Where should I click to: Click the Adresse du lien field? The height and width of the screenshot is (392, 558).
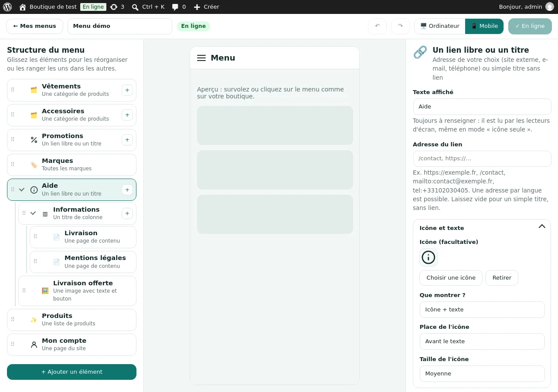coord(482,159)
